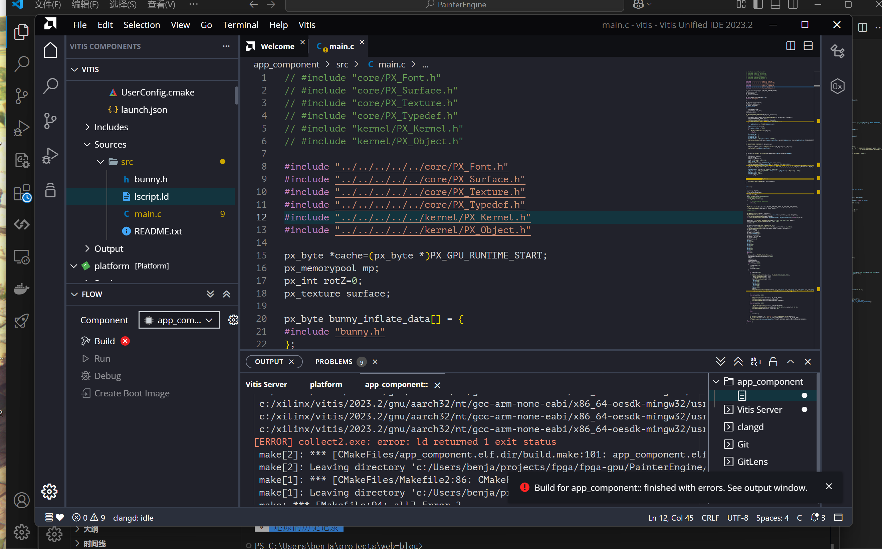
Task: Split the editor right
Action: [791, 46]
